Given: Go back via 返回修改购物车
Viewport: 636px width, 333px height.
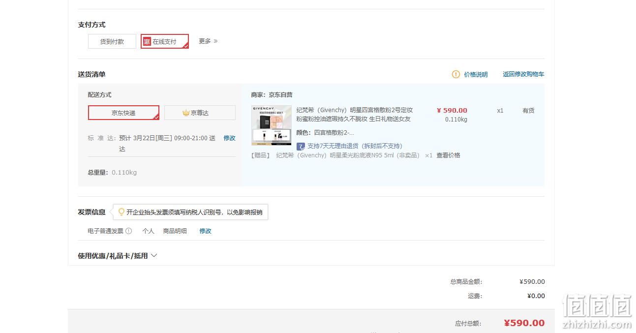Looking at the screenshot, I should (x=523, y=74).
